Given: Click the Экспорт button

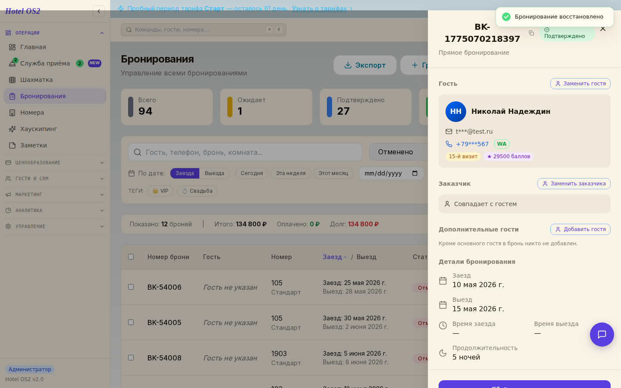Looking at the screenshot, I should [365, 65].
